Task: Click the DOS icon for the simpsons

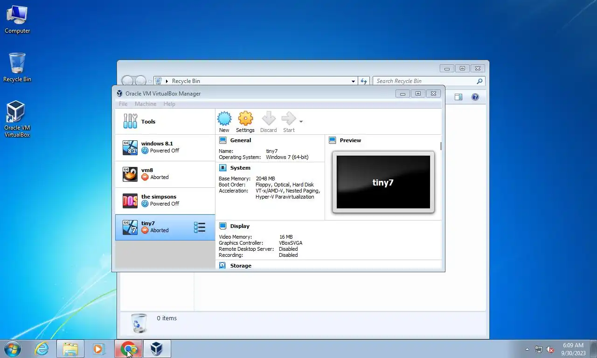Action: (130, 201)
